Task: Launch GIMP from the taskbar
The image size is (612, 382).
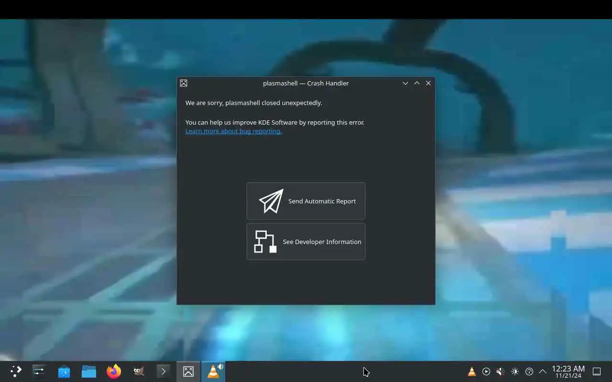Action: point(139,371)
